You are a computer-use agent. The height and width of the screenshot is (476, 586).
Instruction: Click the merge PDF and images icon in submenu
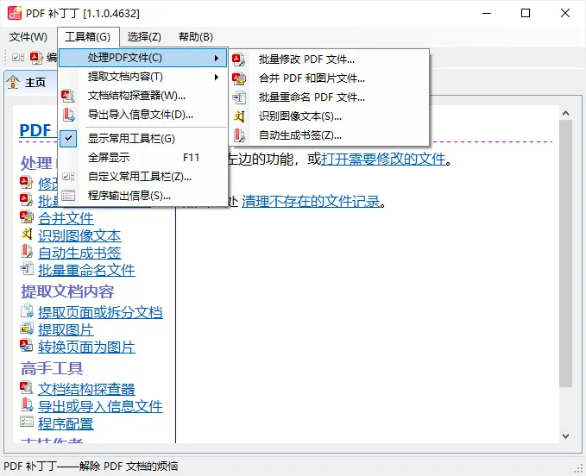point(238,78)
